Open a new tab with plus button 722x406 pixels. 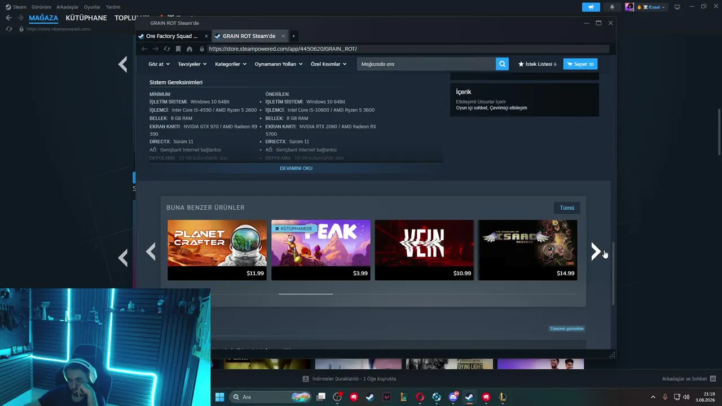(293, 36)
